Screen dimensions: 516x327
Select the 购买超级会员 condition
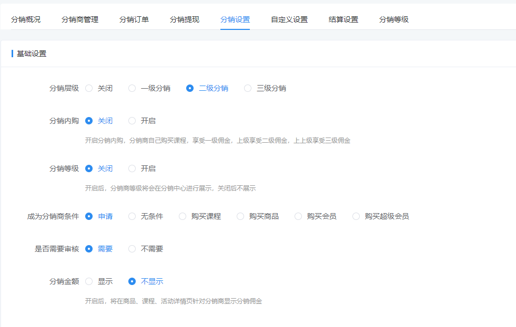381,216
